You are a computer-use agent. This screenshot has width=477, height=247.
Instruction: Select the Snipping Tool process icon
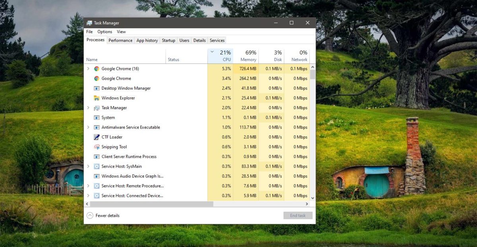click(x=96, y=147)
